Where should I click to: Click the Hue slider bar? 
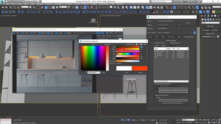click(128, 54)
